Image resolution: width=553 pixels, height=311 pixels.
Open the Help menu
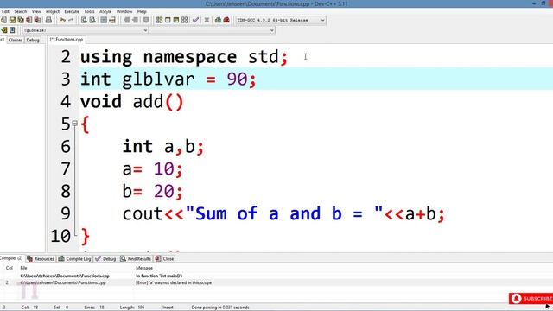142,11
